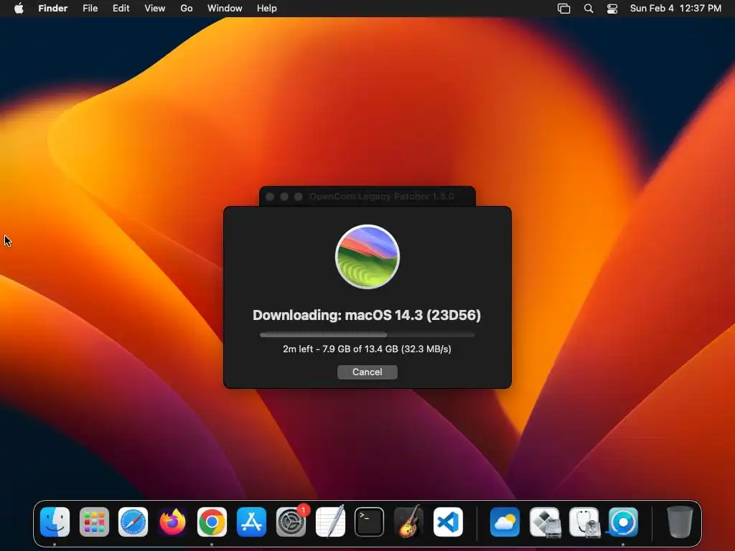Open TextEdit from the dock
Screen dimensions: 735x551
(330, 522)
